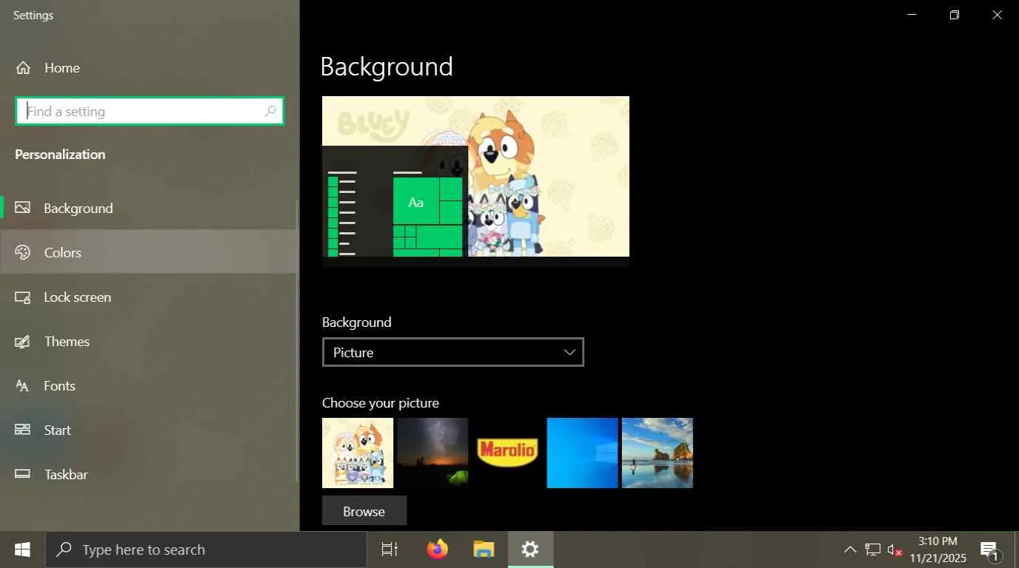The width and height of the screenshot is (1019, 568).
Task: Open the clock showing 3:10 PM
Action: [x=938, y=550]
